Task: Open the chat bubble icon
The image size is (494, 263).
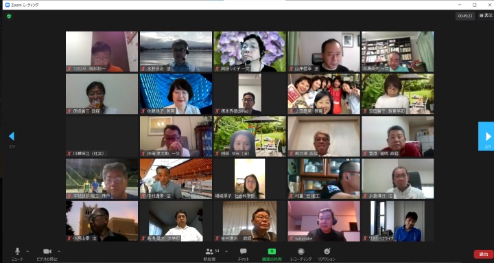Action: click(243, 251)
